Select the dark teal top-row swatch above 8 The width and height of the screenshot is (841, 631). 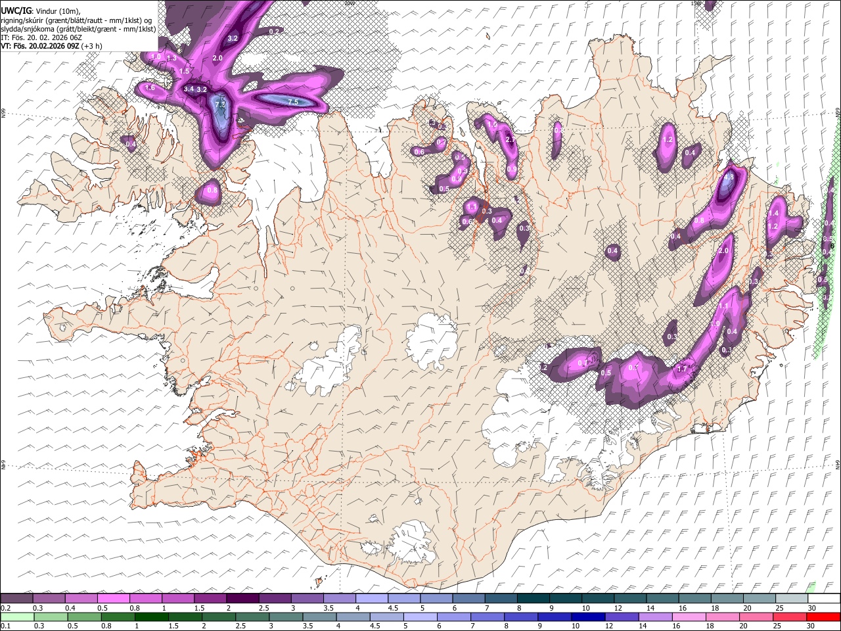(x=533, y=598)
